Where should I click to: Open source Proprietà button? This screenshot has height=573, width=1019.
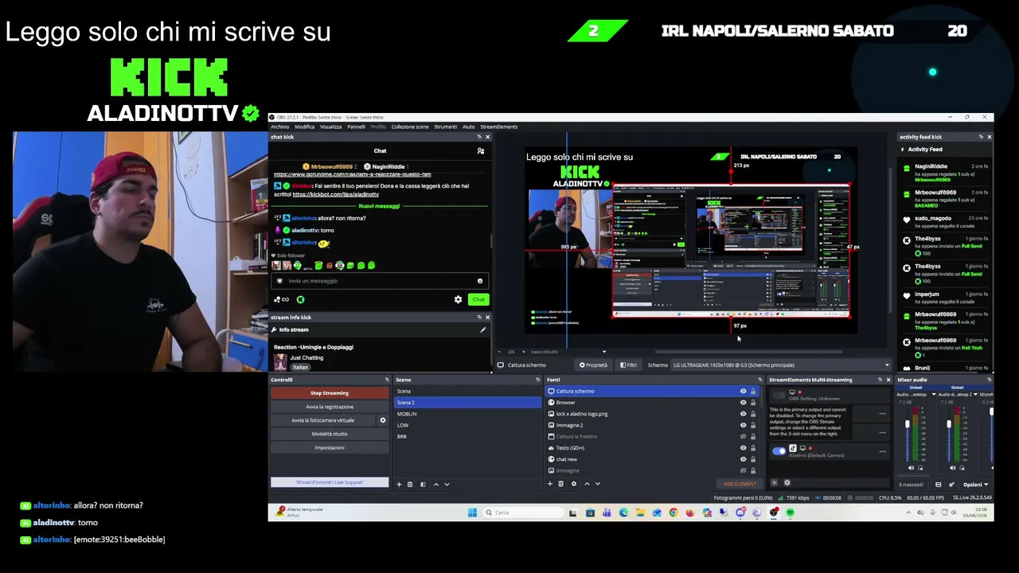pos(593,365)
